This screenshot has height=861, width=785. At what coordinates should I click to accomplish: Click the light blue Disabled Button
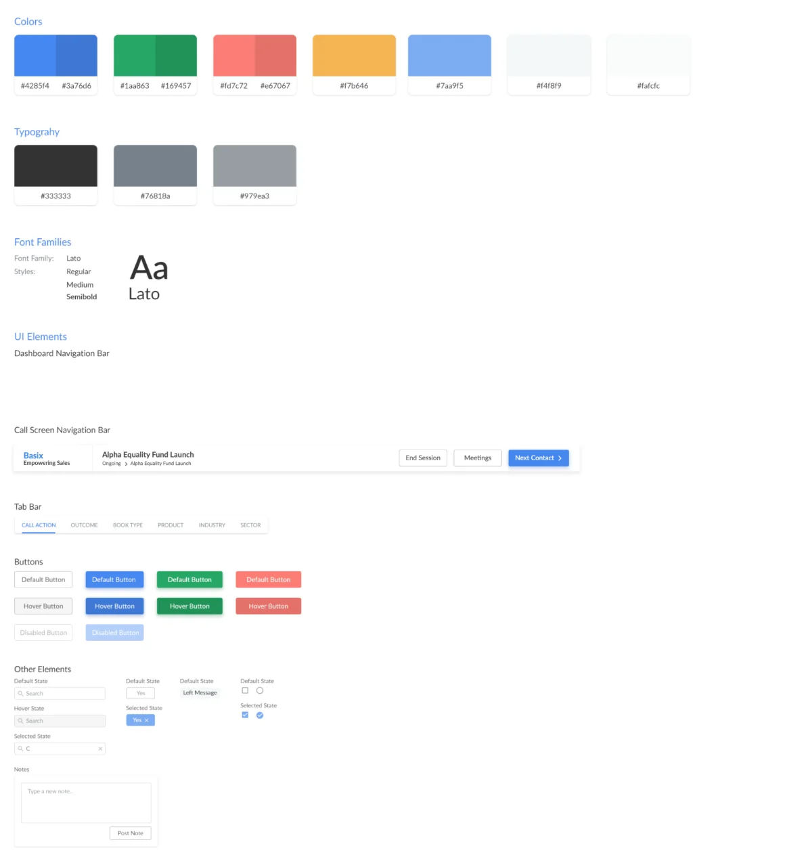click(115, 633)
